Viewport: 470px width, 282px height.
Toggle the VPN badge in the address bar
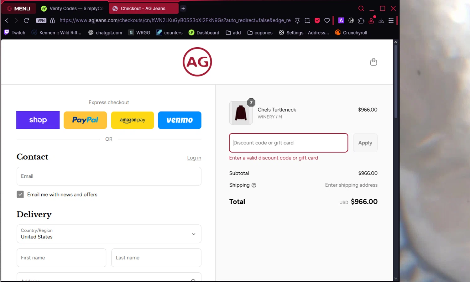click(x=41, y=20)
